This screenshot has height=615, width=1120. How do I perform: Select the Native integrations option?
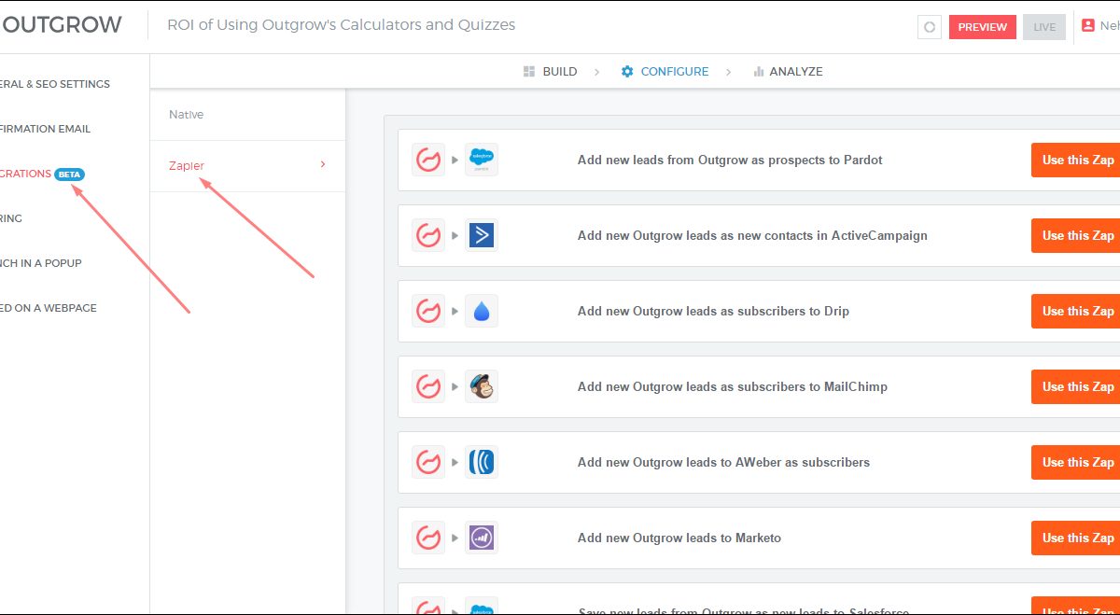[x=187, y=115]
